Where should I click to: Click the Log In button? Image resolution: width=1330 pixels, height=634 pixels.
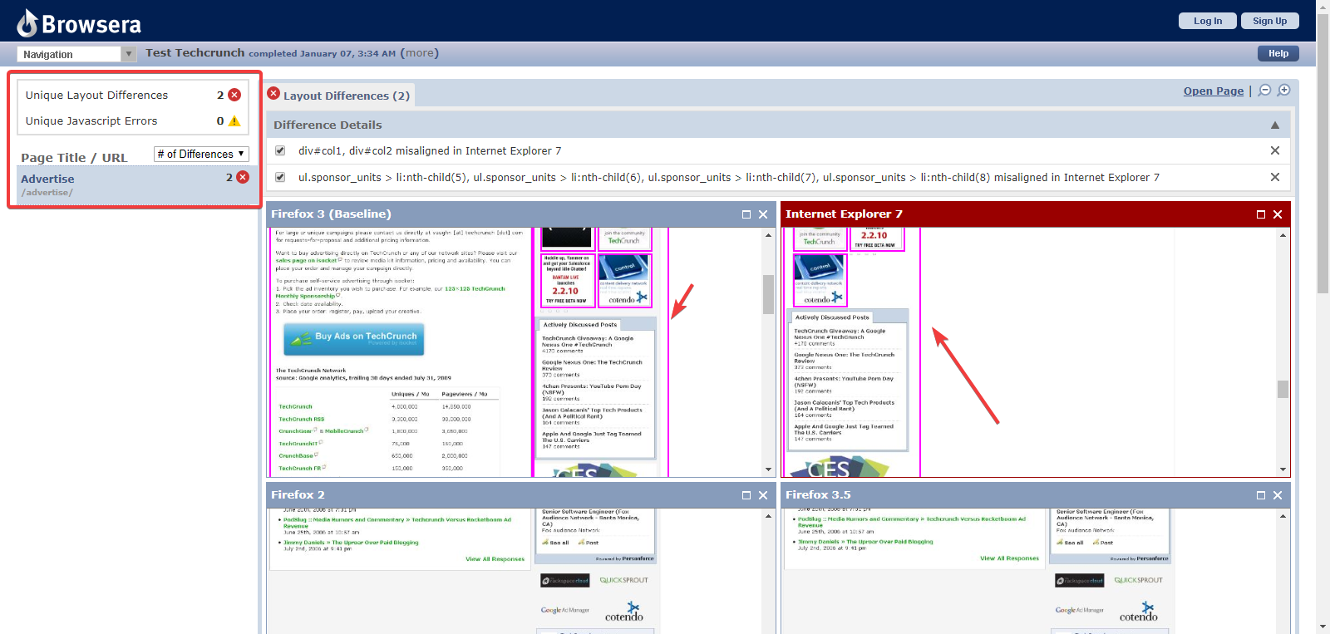[1208, 21]
